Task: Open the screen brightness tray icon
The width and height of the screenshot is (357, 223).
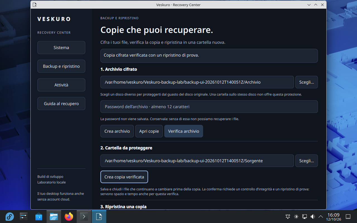Action: (296, 217)
